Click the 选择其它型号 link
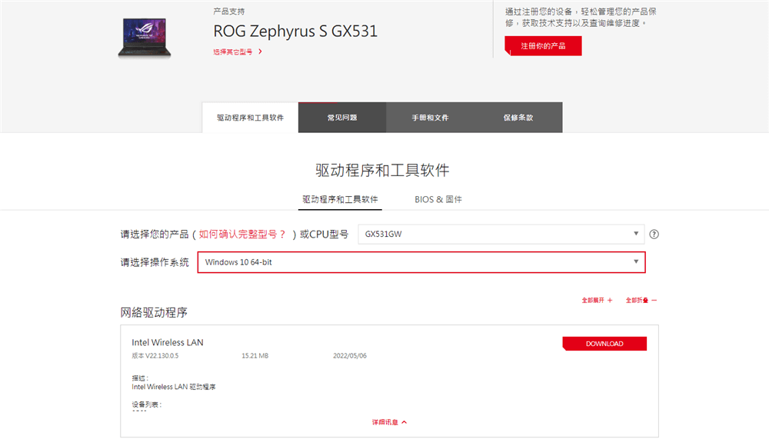This screenshot has width=769, height=439. tap(232, 52)
